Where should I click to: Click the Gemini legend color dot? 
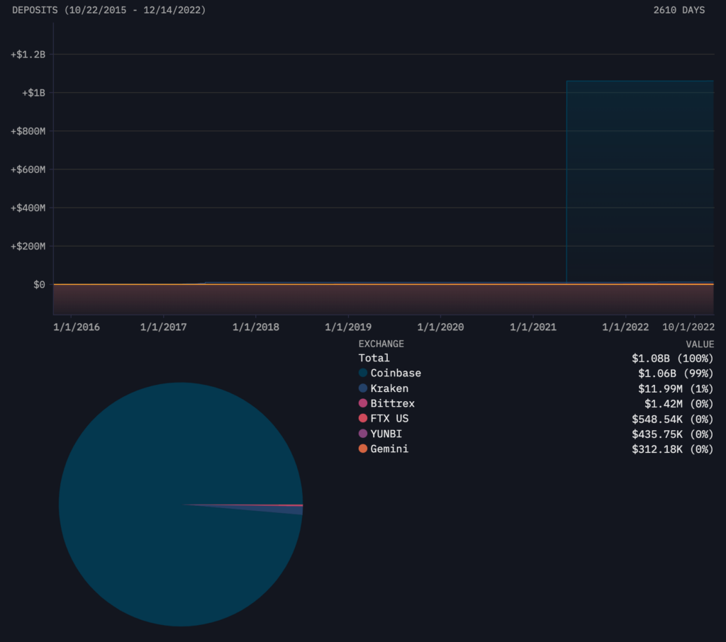(x=363, y=449)
